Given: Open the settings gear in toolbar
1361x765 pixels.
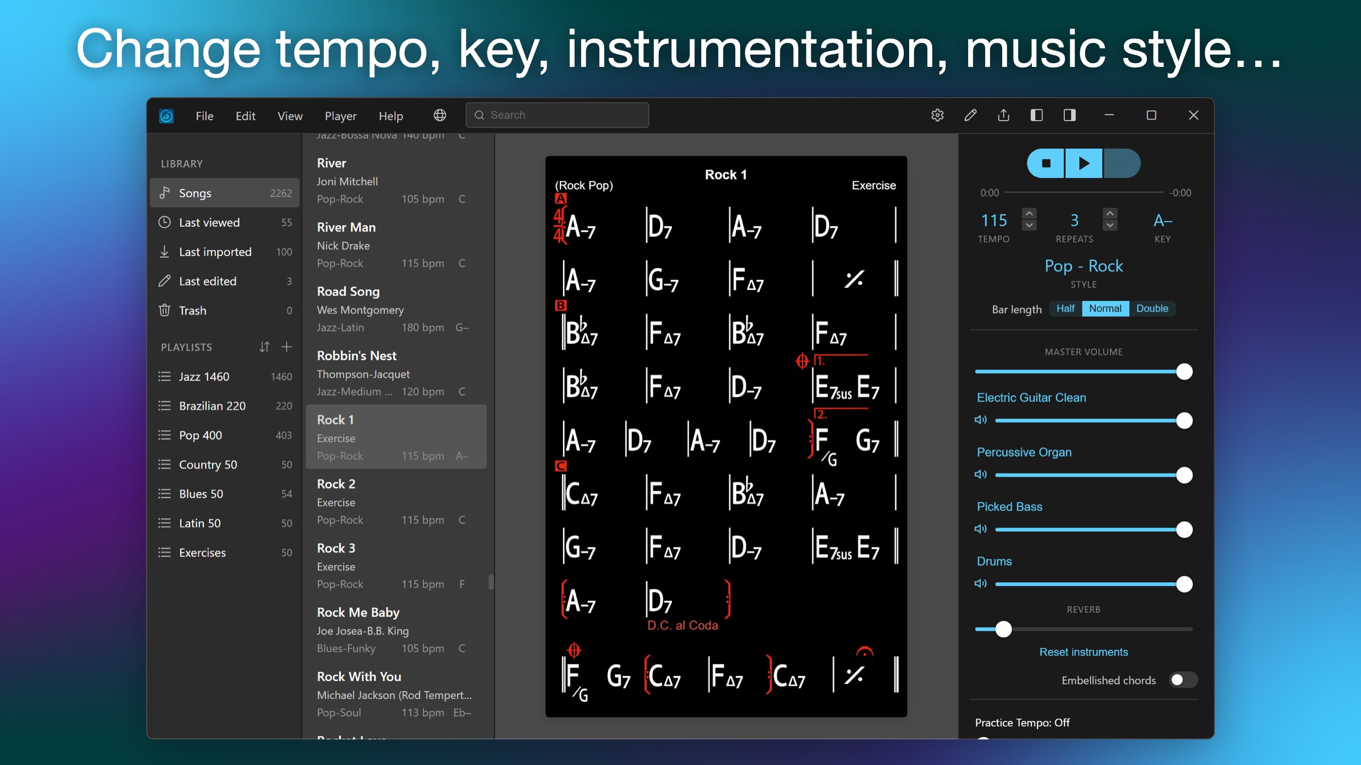Looking at the screenshot, I should coord(937,115).
